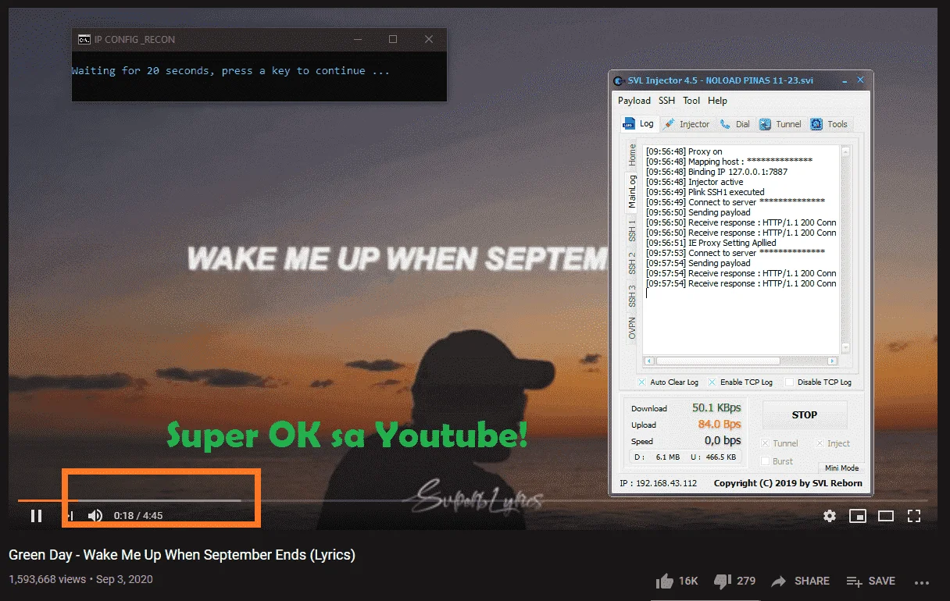This screenshot has width=950, height=601.
Task: Open the SSH 3 vertical tab
Action: [x=632, y=296]
